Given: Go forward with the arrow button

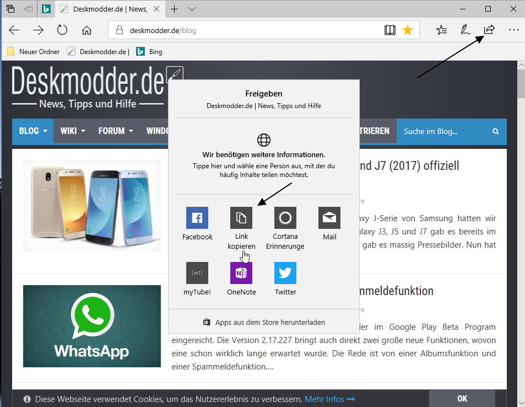Looking at the screenshot, I should [x=38, y=30].
